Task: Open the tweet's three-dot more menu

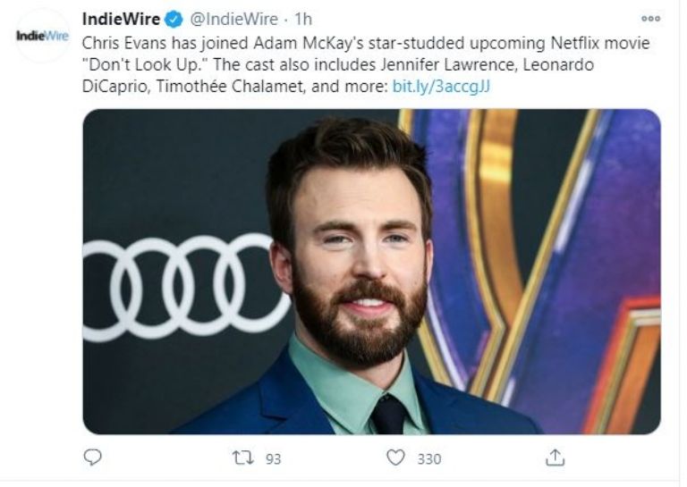Action: pos(651,19)
